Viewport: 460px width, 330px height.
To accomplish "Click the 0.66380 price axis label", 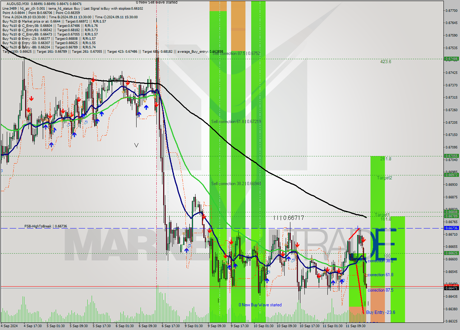I will coord(451,309).
